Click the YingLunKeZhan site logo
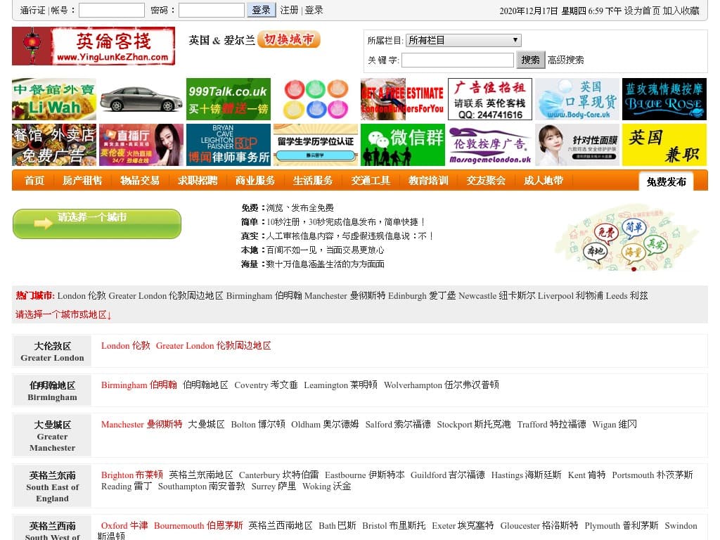Viewport: 720px width, 540px height. (x=94, y=46)
